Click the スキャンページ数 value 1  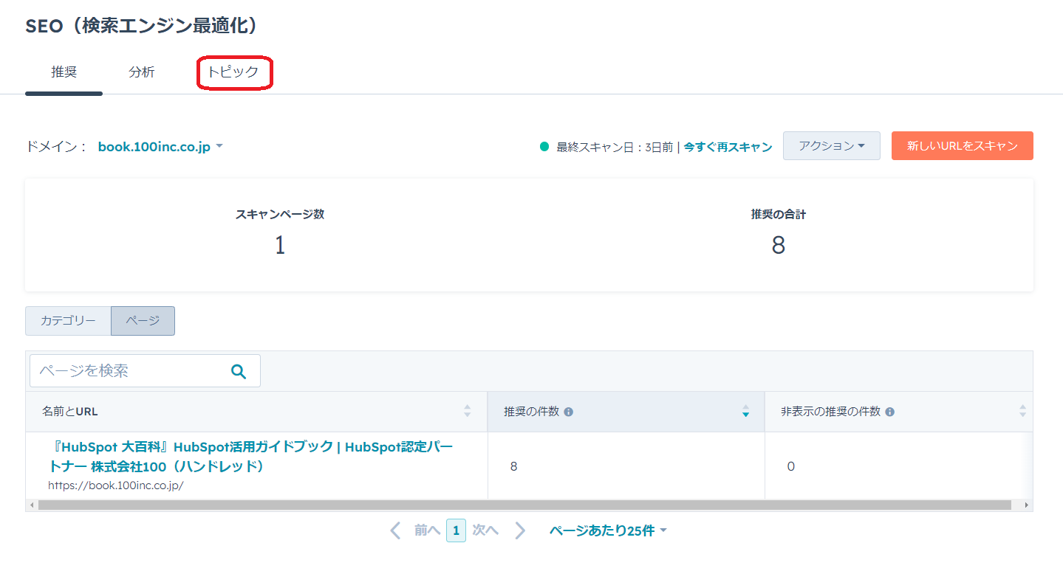pos(280,245)
